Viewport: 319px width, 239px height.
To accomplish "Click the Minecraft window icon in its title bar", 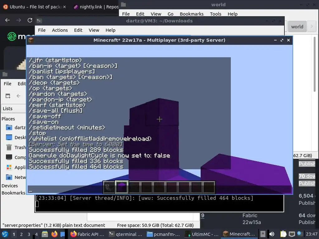I will click(x=31, y=40).
